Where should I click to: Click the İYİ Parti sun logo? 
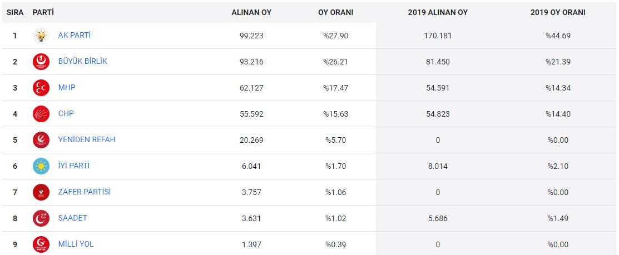[x=41, y=166]
